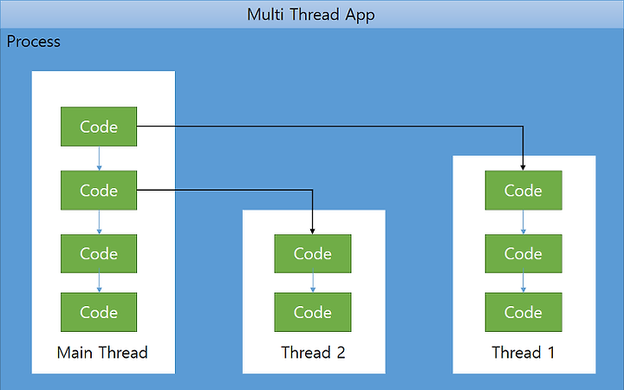This screenshot has height=390, width=624.
Task: Click the "Thread 2" label
Action: (x=313, y=353)
